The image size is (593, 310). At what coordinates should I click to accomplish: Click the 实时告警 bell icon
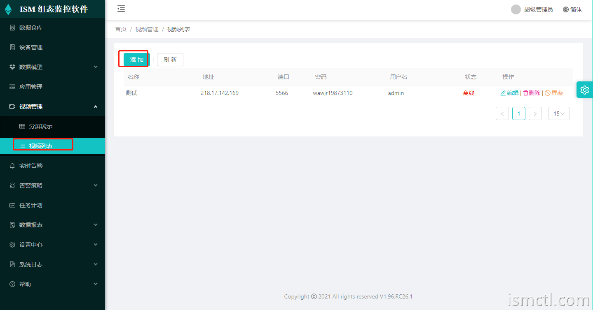[x=12, y=166]
